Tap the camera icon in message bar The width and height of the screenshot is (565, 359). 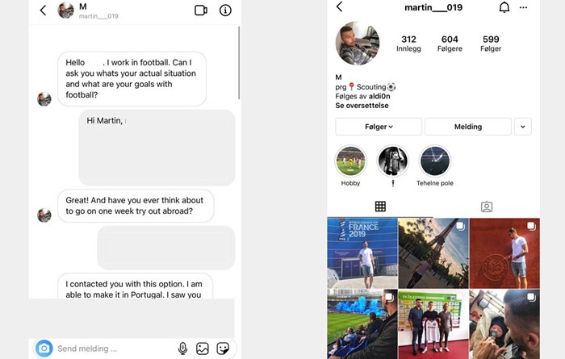(44, 349)
